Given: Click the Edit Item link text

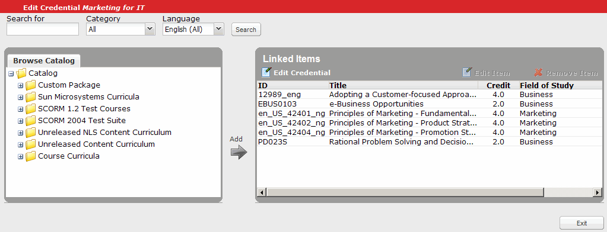Looking at the screenshot, I should (x=492, y=73).
